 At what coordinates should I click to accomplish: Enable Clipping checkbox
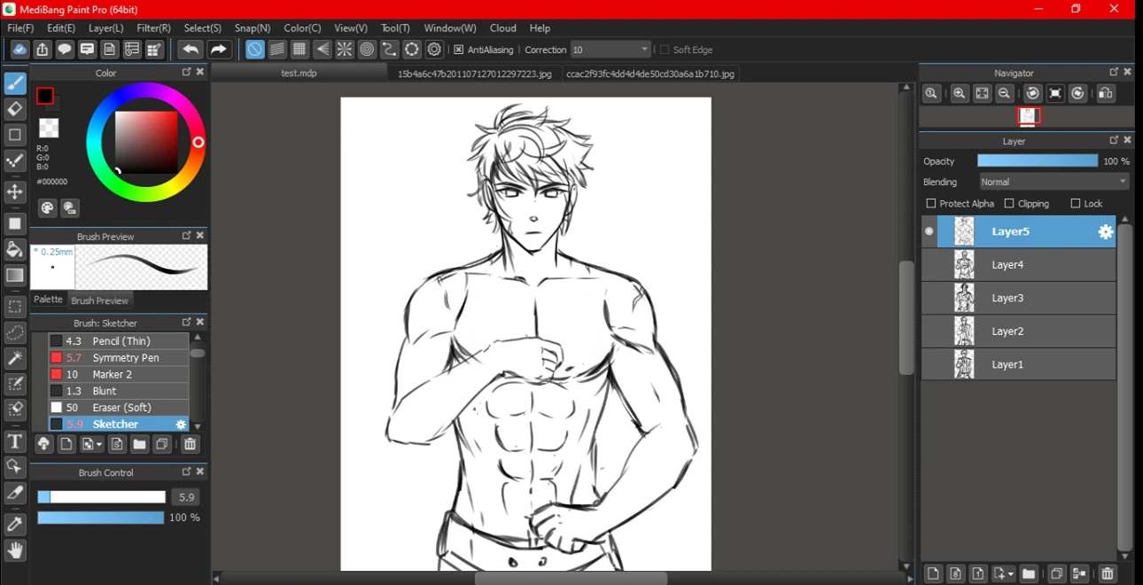(1009, 204)
